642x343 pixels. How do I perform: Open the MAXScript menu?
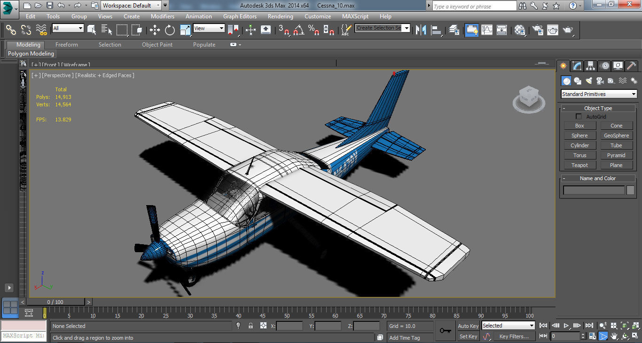(x=355, y=16)
